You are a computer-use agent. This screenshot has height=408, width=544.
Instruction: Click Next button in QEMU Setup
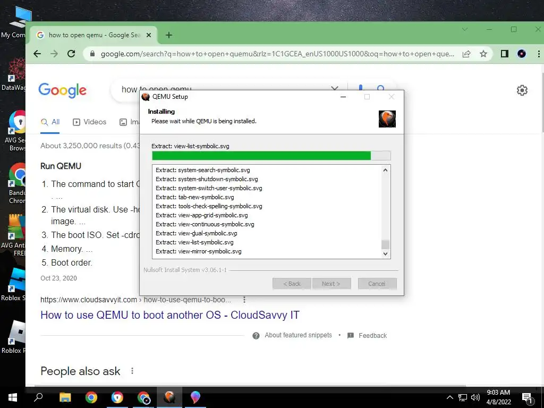click(x=331, y=284)
